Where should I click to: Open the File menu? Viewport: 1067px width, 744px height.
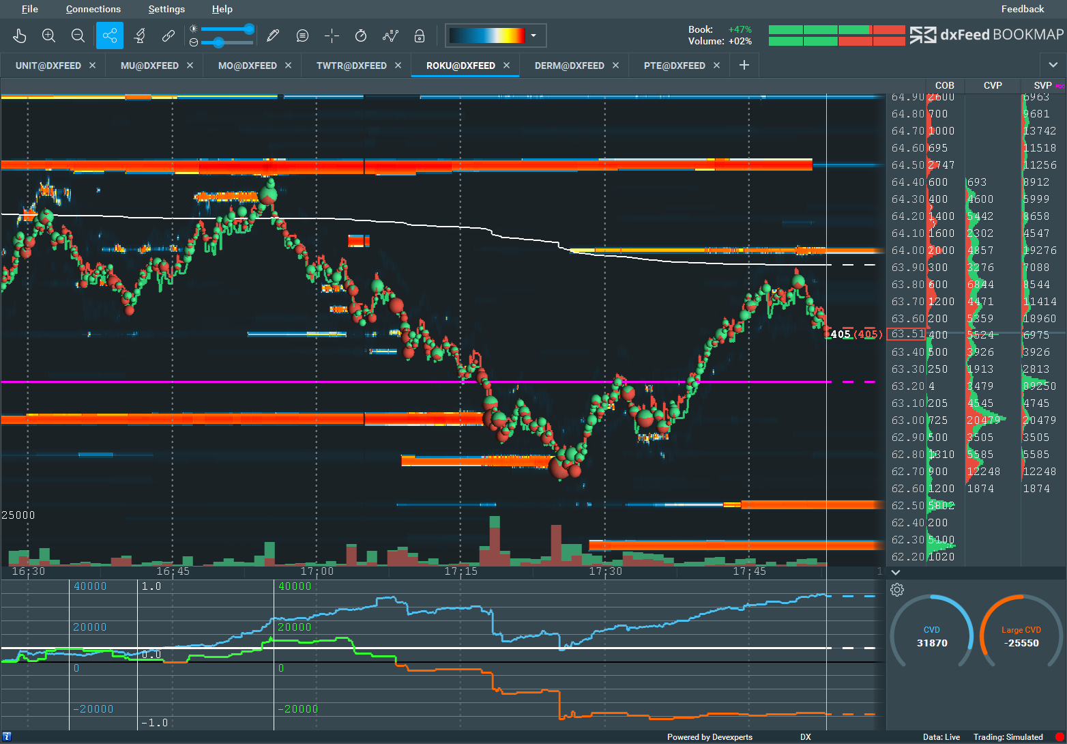pos(30,9)
